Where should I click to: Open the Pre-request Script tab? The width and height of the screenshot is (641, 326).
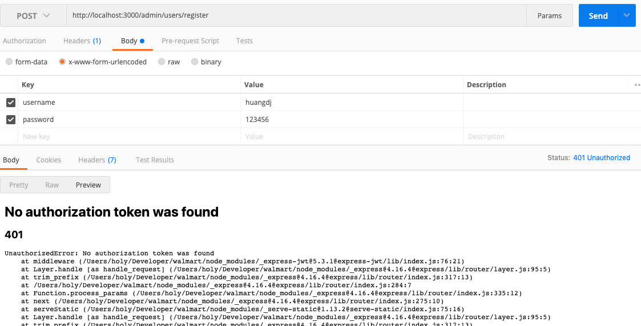[x=190, y=41]
